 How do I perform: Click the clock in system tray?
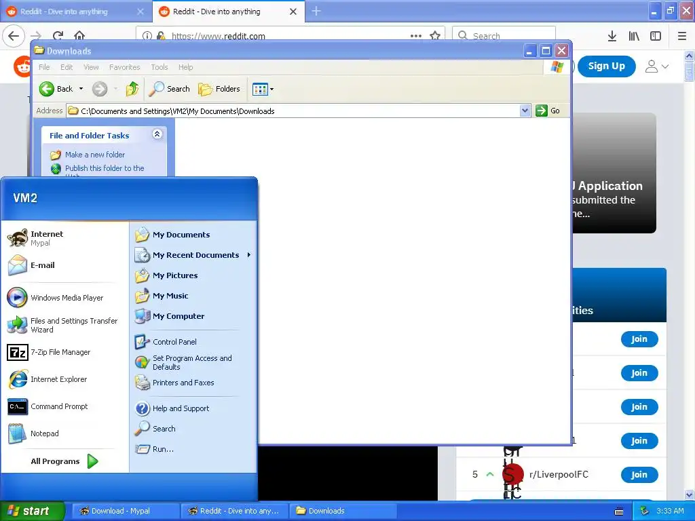(670, 511)
